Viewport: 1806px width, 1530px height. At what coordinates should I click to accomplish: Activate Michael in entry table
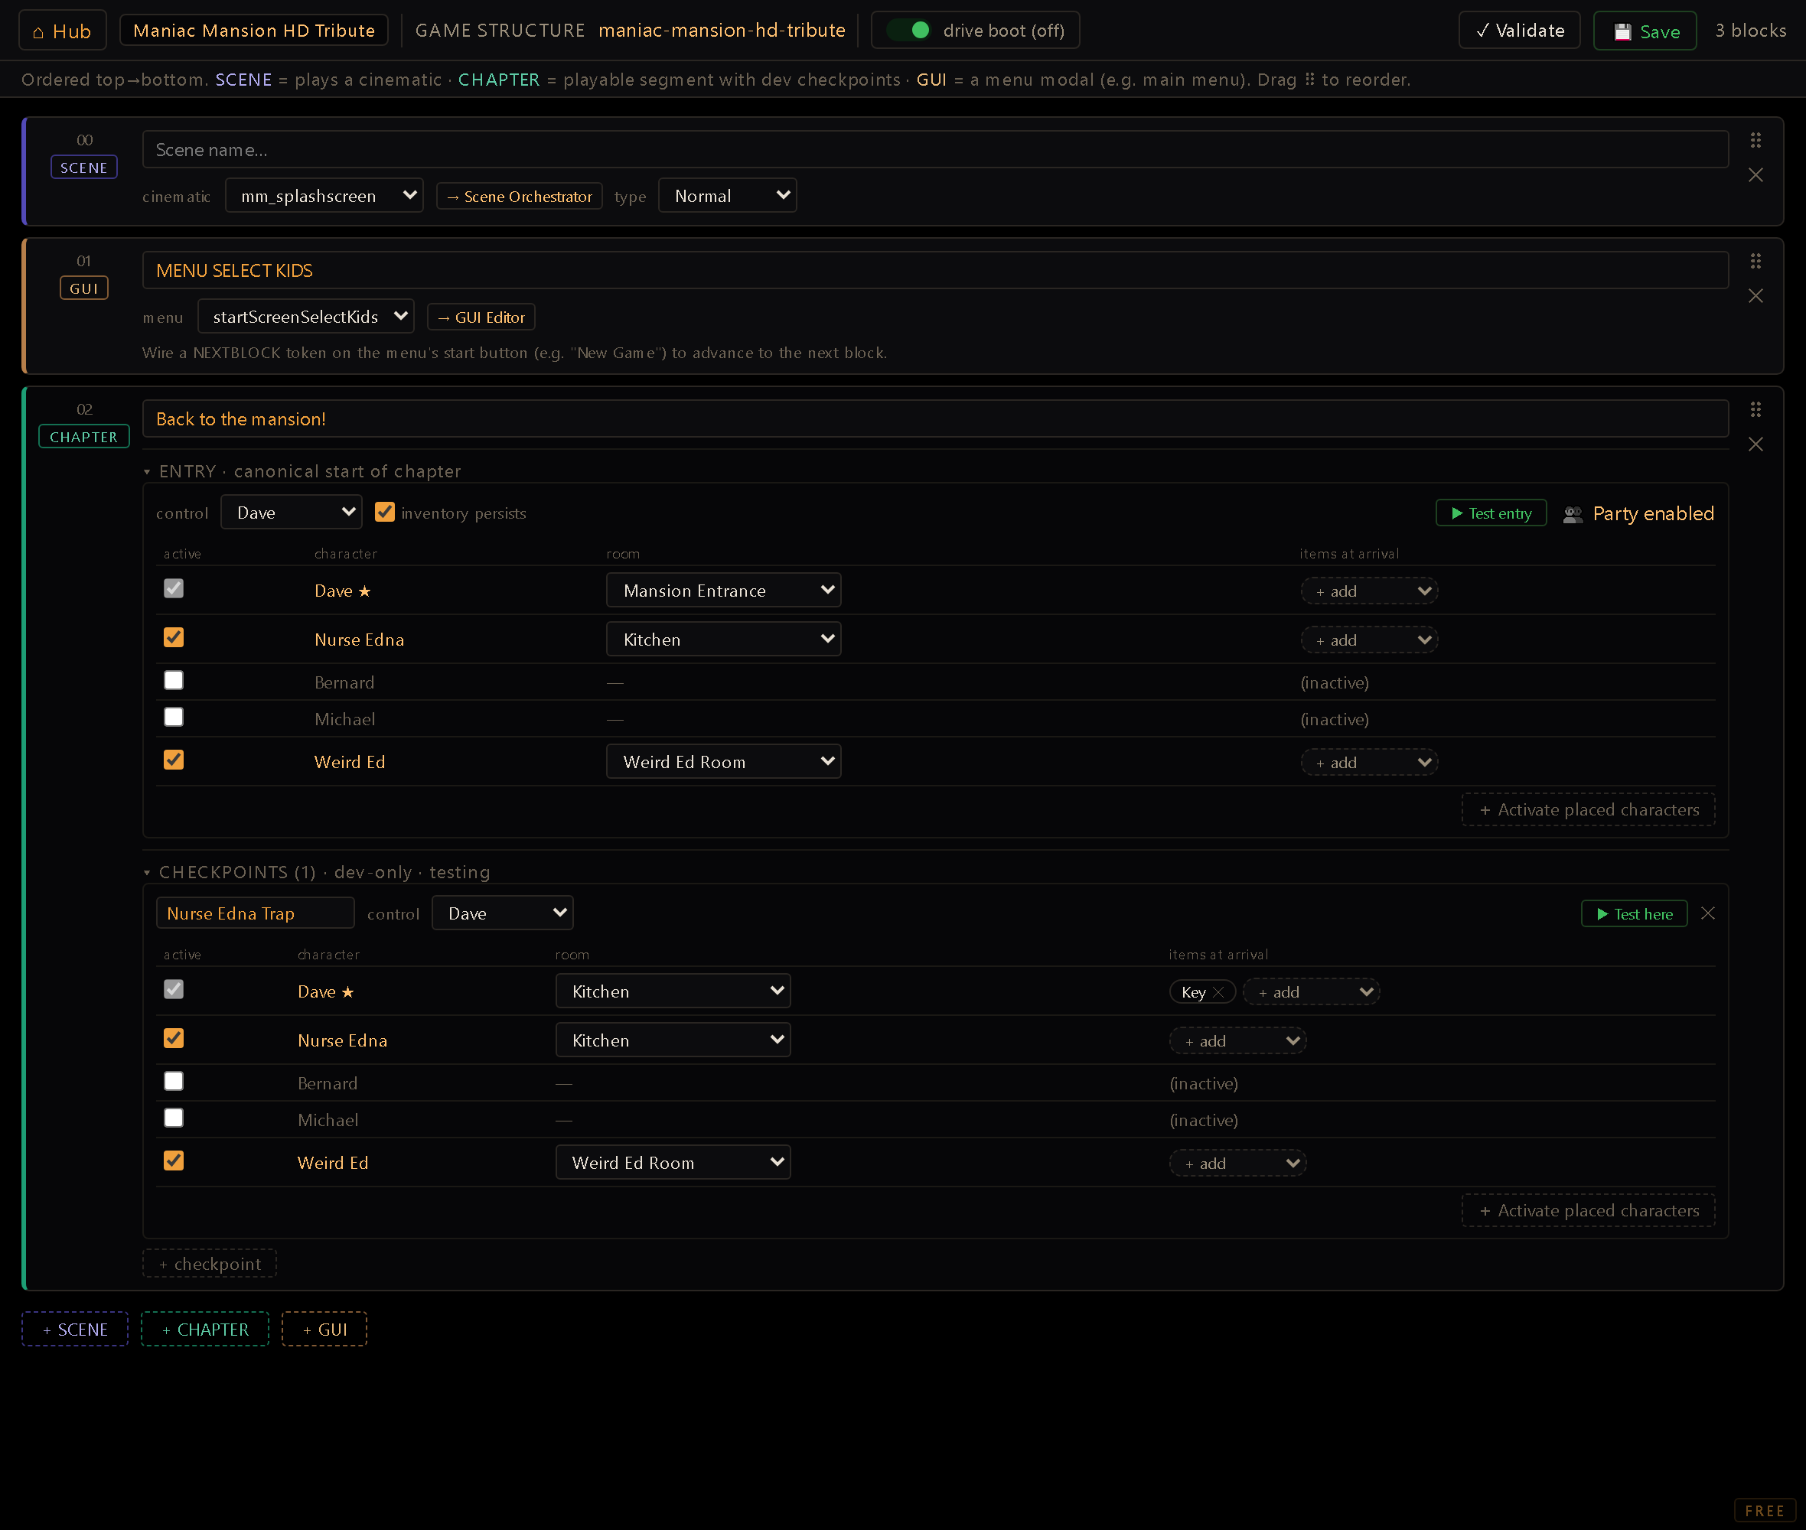(174, 718)
